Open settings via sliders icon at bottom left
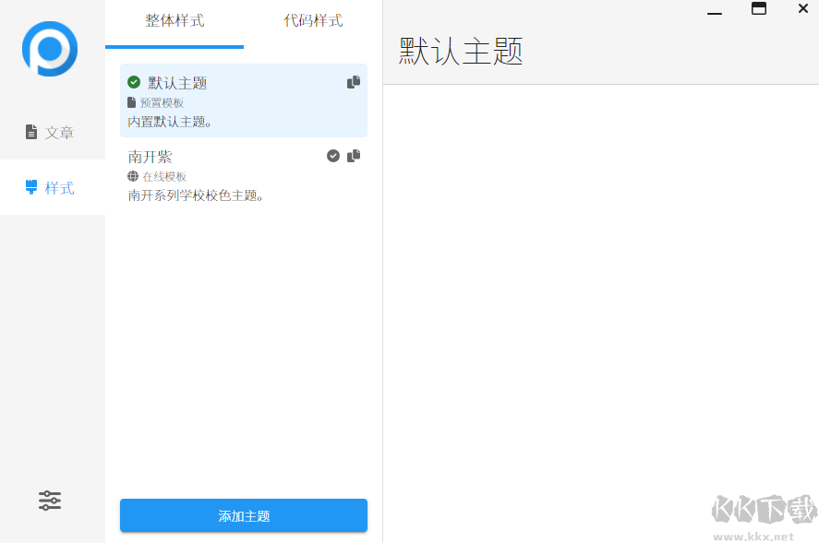This screenshot has width=819, height=543. coord(49,501)
